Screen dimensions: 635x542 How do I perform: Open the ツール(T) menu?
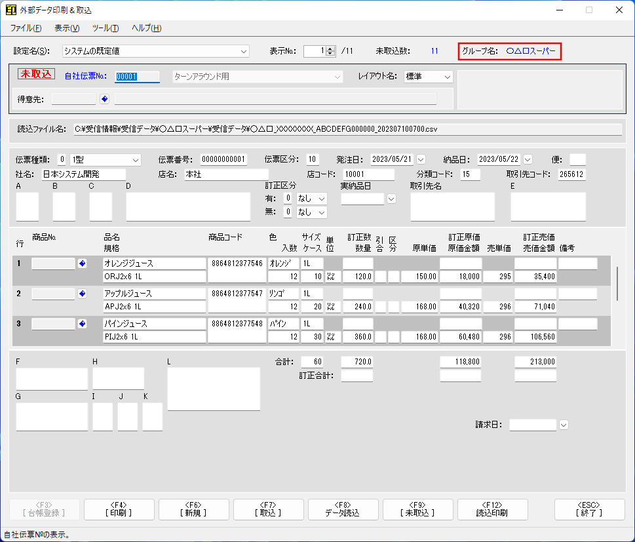(105, 28)
